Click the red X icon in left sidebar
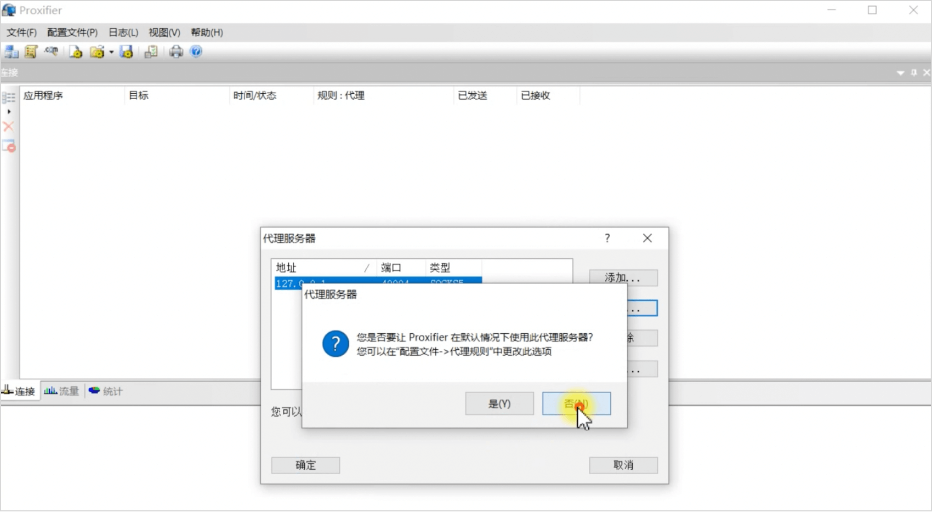Viewport: 932px width, 512px height. (x=8, y=127)
